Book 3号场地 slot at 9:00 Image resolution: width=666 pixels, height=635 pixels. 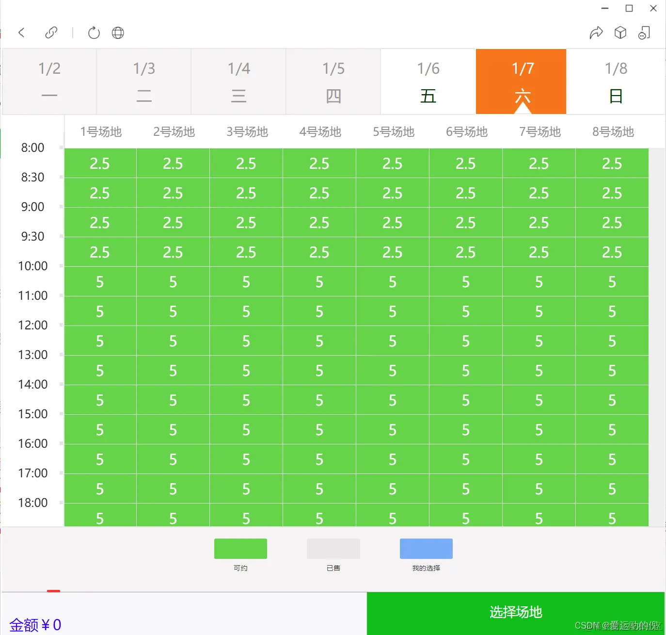pyautogui.click(x=246, y=223)
